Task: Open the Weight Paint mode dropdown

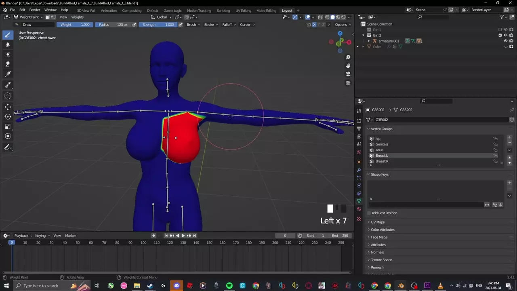Action: 28,17
